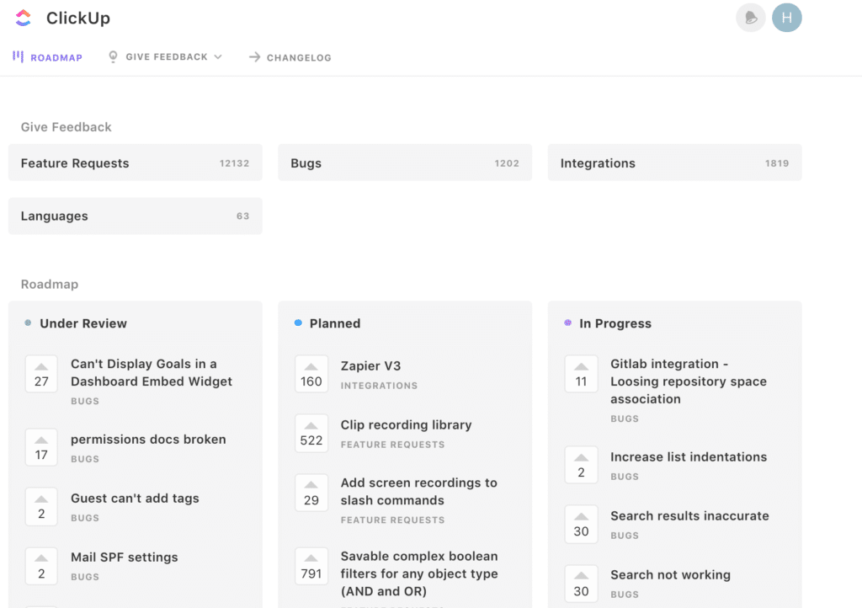Open Can't Display Goals in Dashboard post

(152, 373)
